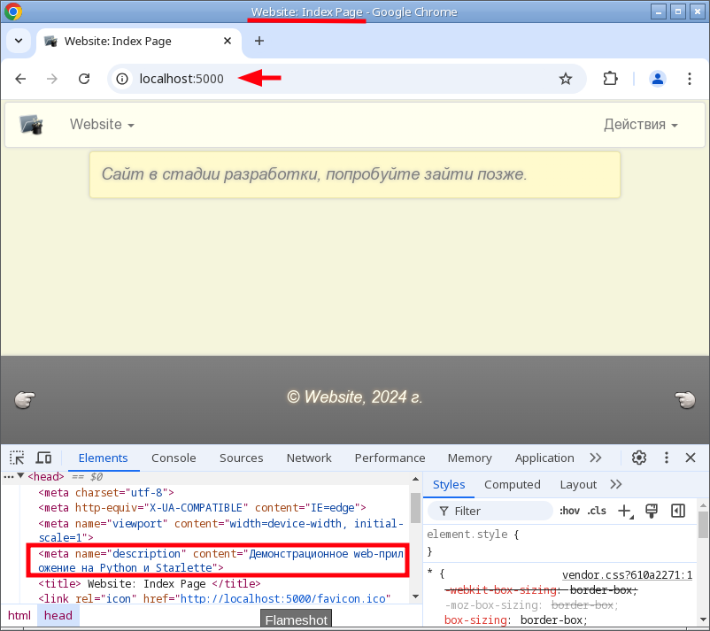Switch to the Elements tab
Screen dimensions: 710x631
tap(104, 458)
